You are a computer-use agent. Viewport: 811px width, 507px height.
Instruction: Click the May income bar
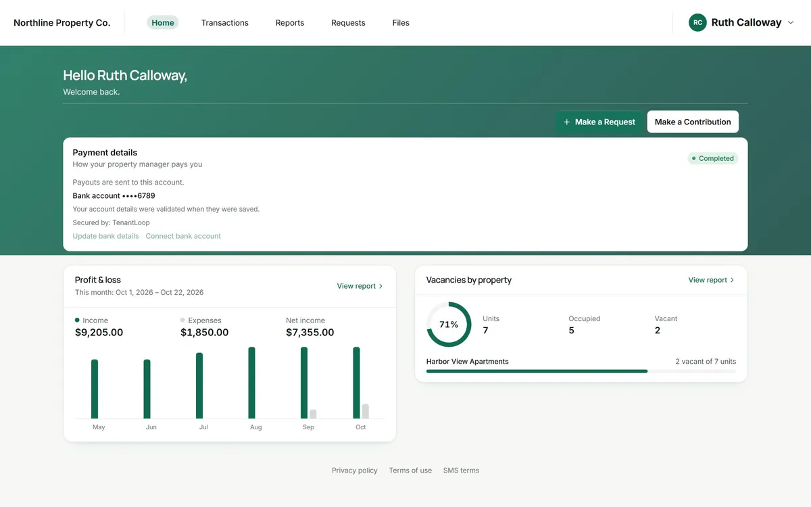pos(95,389)
